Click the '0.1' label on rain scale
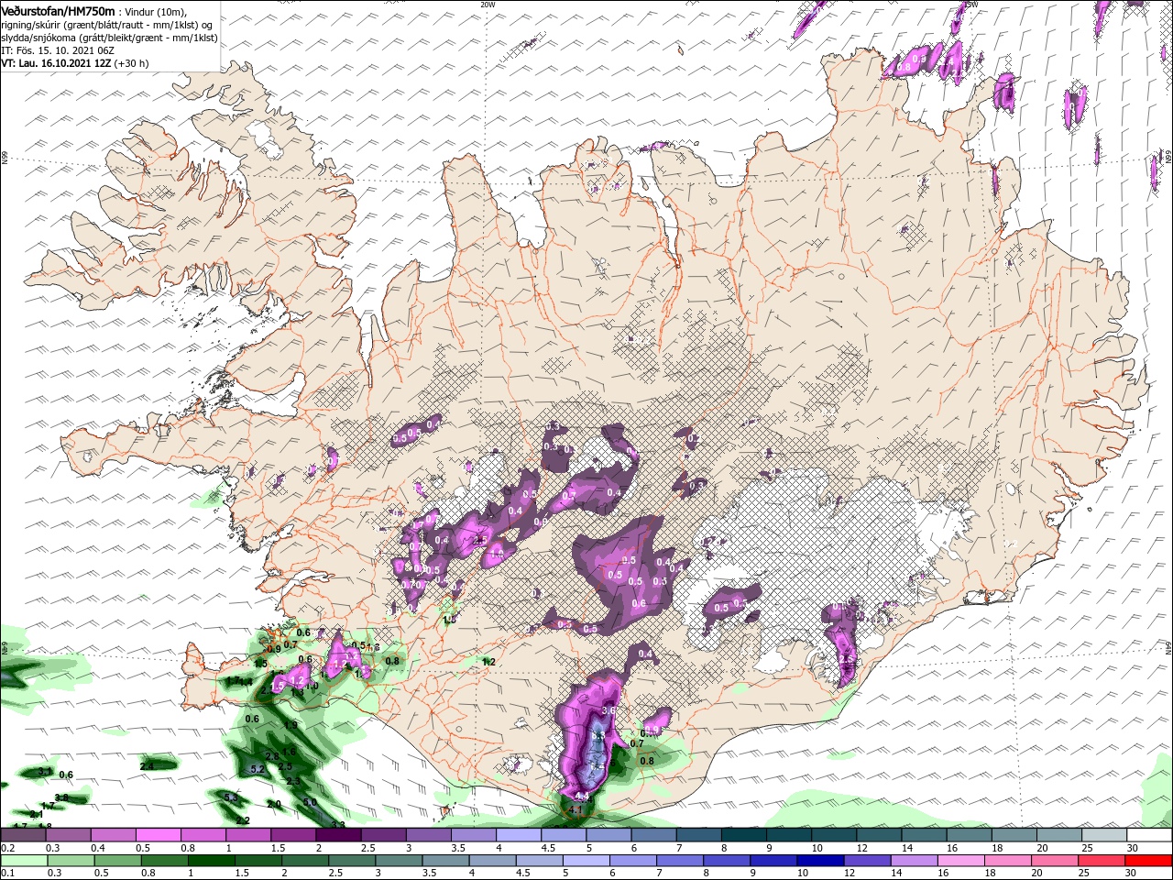Screen dimensions: 1173x880 (8, 874)
